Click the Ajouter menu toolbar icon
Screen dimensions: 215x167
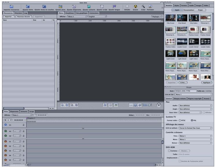click(x=28, y=6)
